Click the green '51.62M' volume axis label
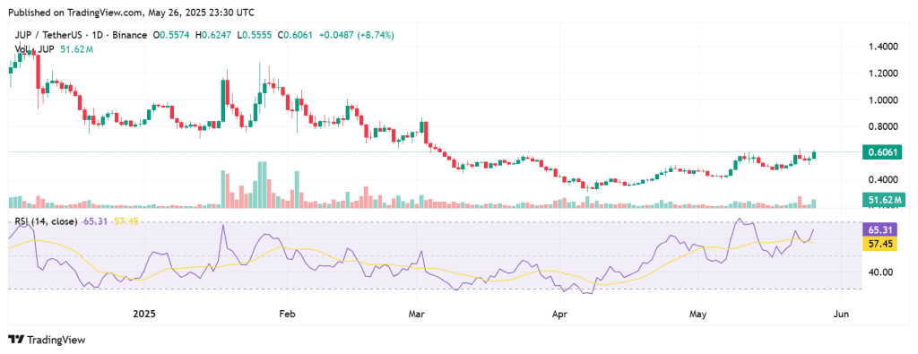Screen dimensions: 918x354 pos(883,201)
